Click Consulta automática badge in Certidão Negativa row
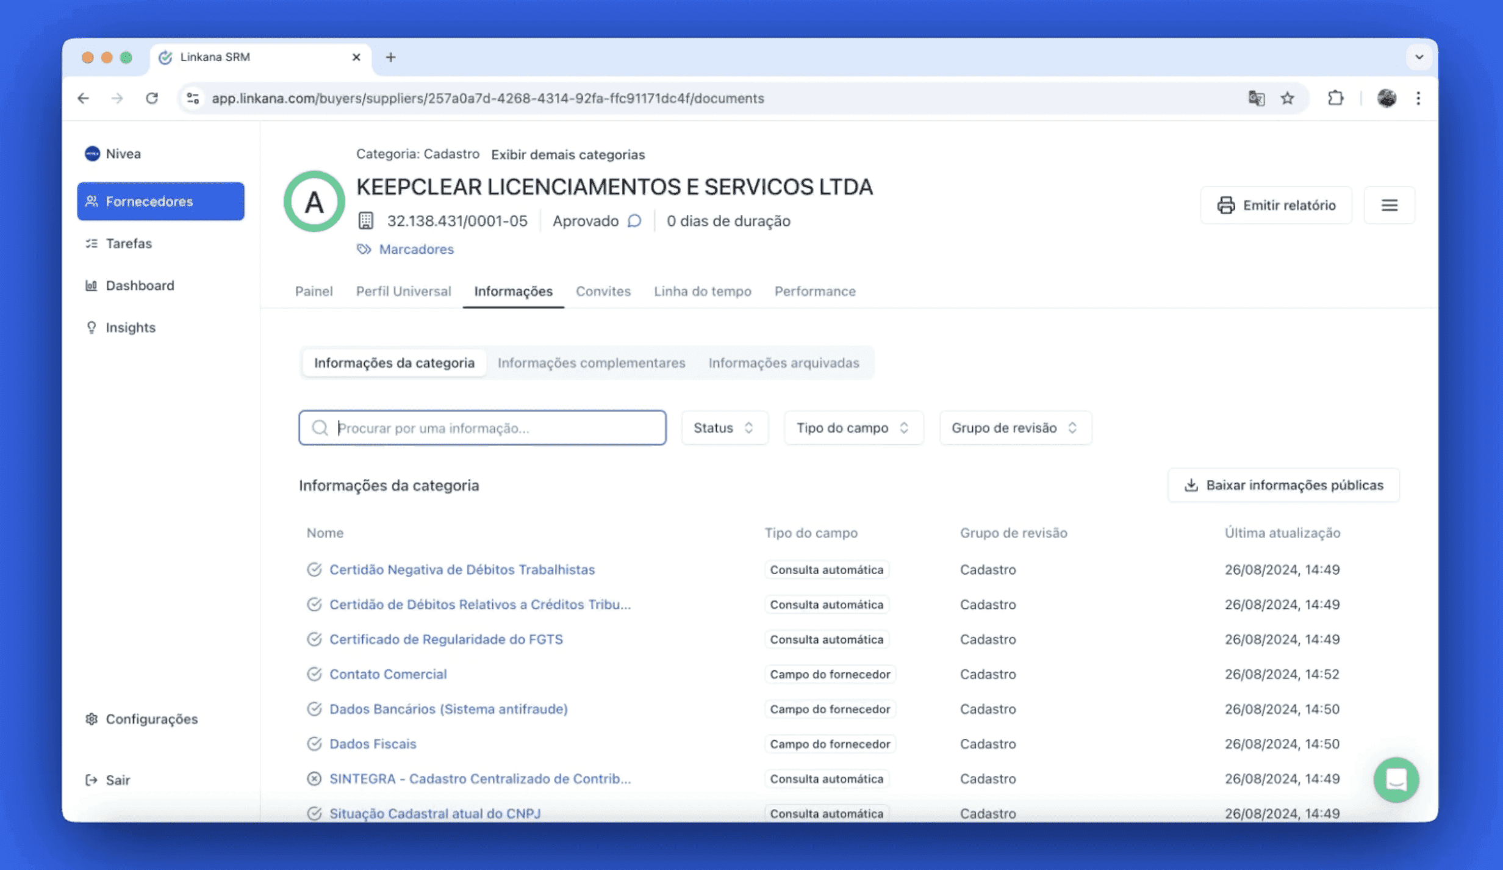1503x870 pixels. [x=827, y=569]
